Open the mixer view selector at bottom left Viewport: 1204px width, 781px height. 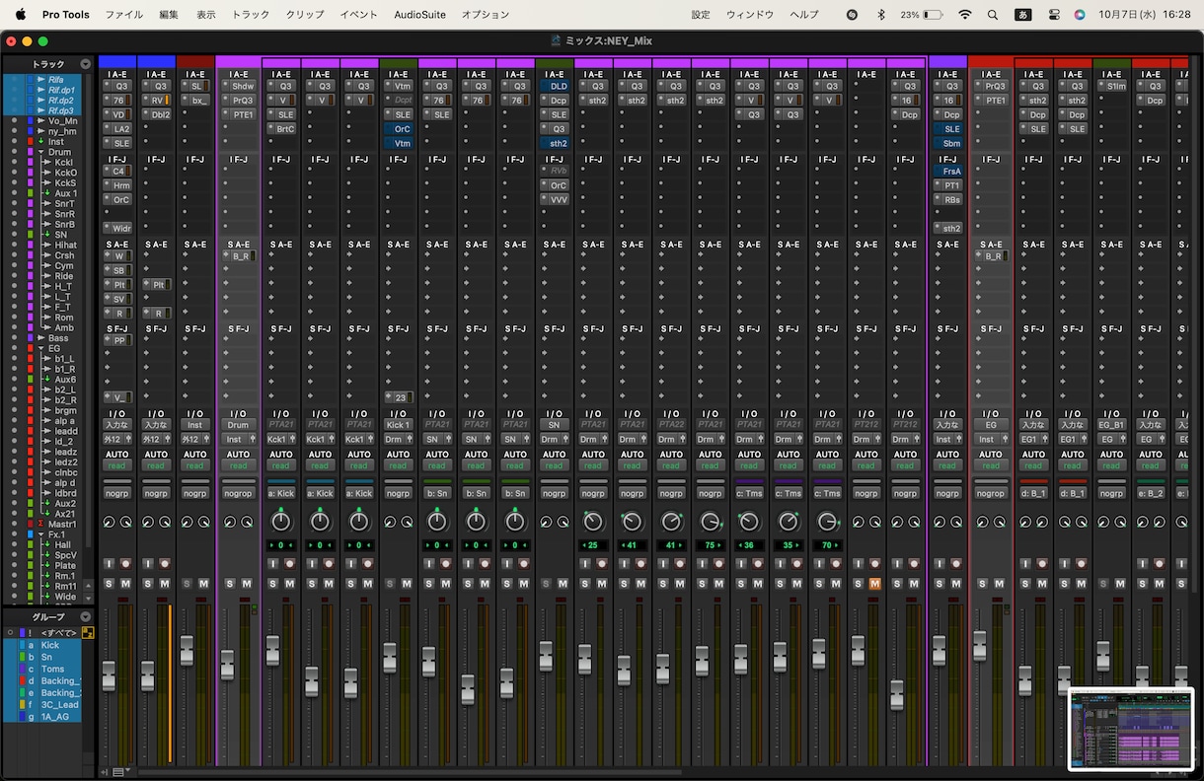[121, 771]
